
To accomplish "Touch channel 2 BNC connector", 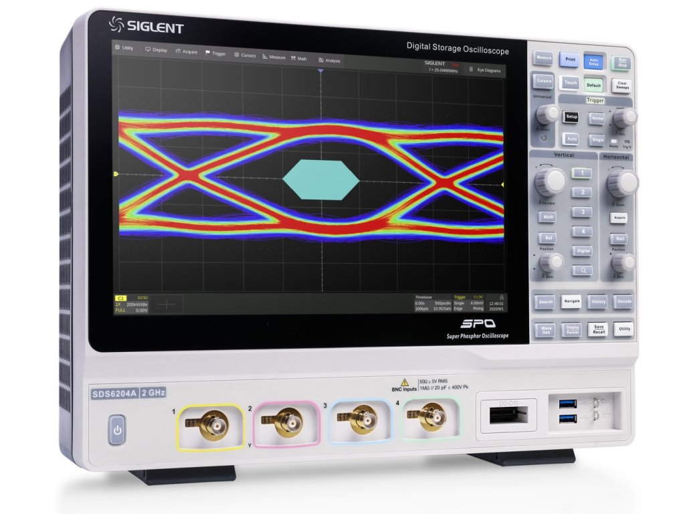I will [290, 422].
